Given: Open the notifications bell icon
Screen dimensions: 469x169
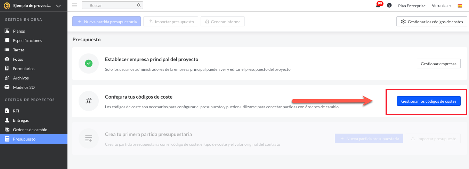Looking at the screenshot, I should [x=378, y=6].
